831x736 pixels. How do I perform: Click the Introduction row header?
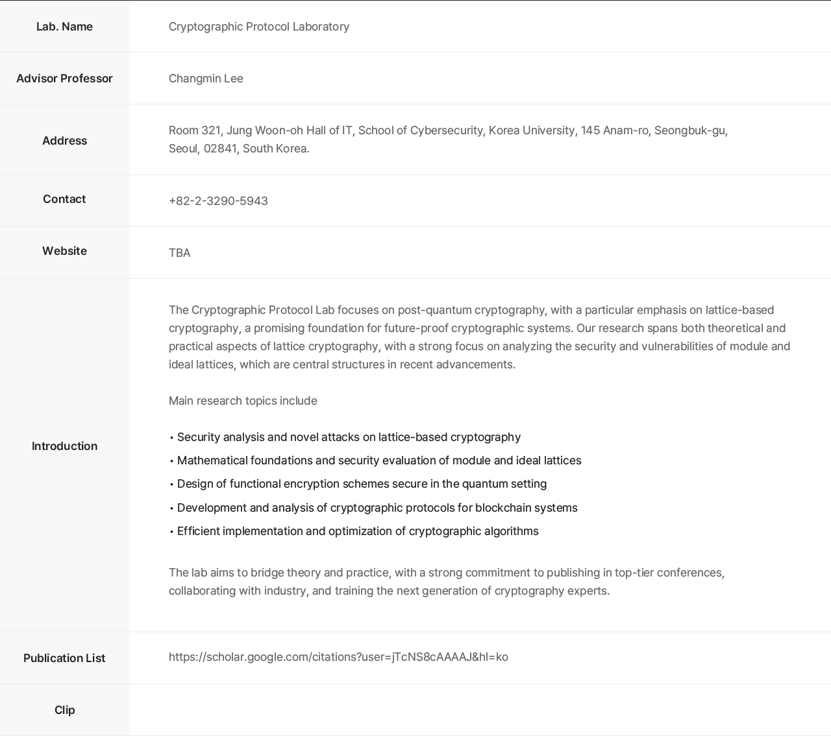pos(64,446)
